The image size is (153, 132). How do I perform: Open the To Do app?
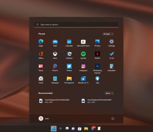[111, 55]
